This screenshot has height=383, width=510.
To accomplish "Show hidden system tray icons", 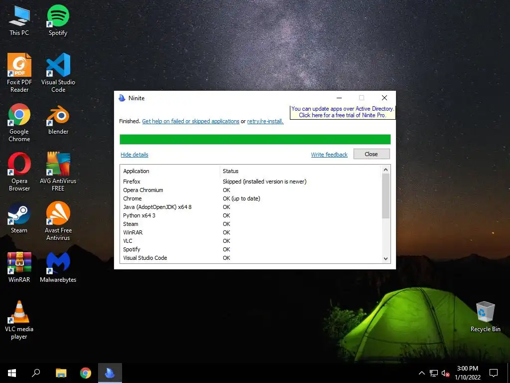I will 421,373.
